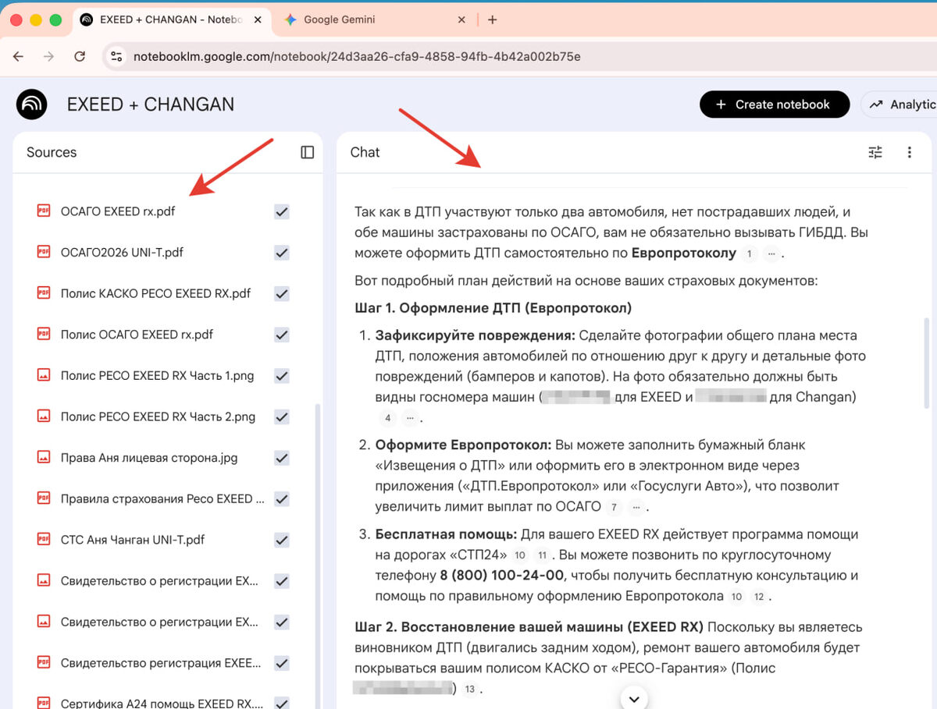The image size is (937, 709).
Task: Switch to Google Gemini browser tab
Action: [x=376, y=19]
